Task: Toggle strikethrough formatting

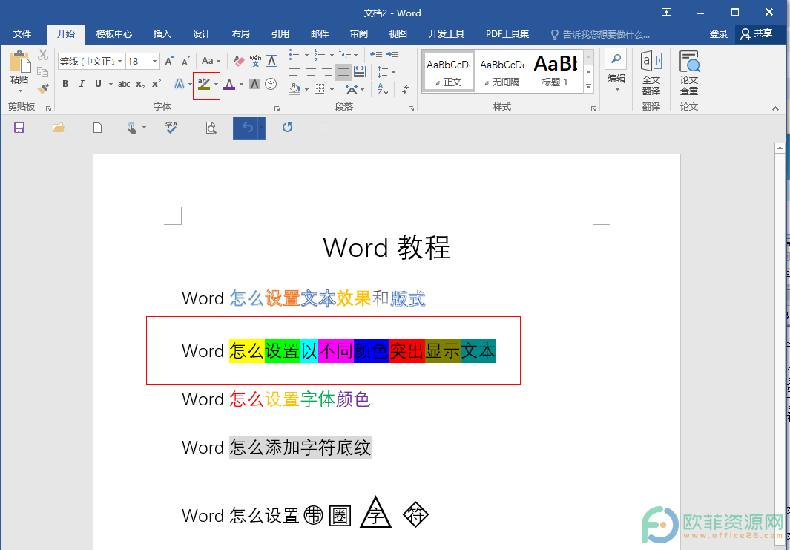Action: [x=124, y=84]
